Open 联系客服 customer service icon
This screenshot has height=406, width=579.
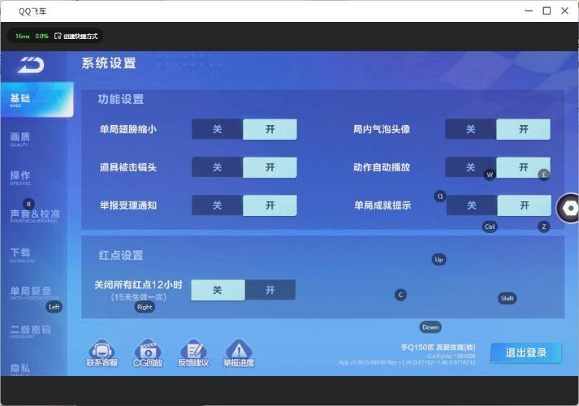pos(102,351)
